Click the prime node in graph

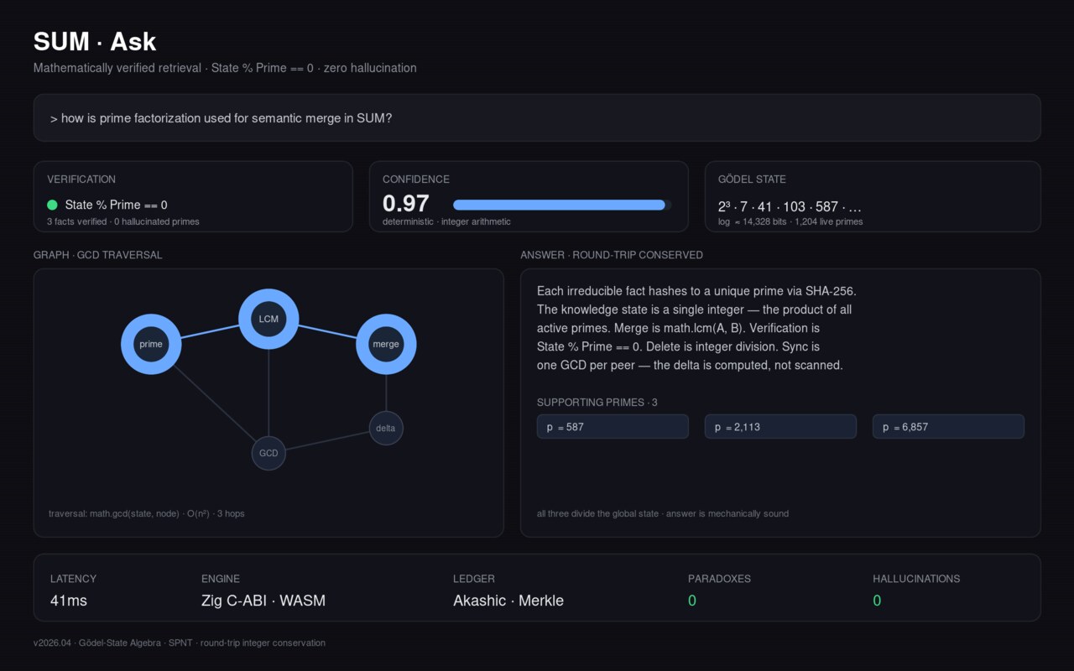click(151, 344)
